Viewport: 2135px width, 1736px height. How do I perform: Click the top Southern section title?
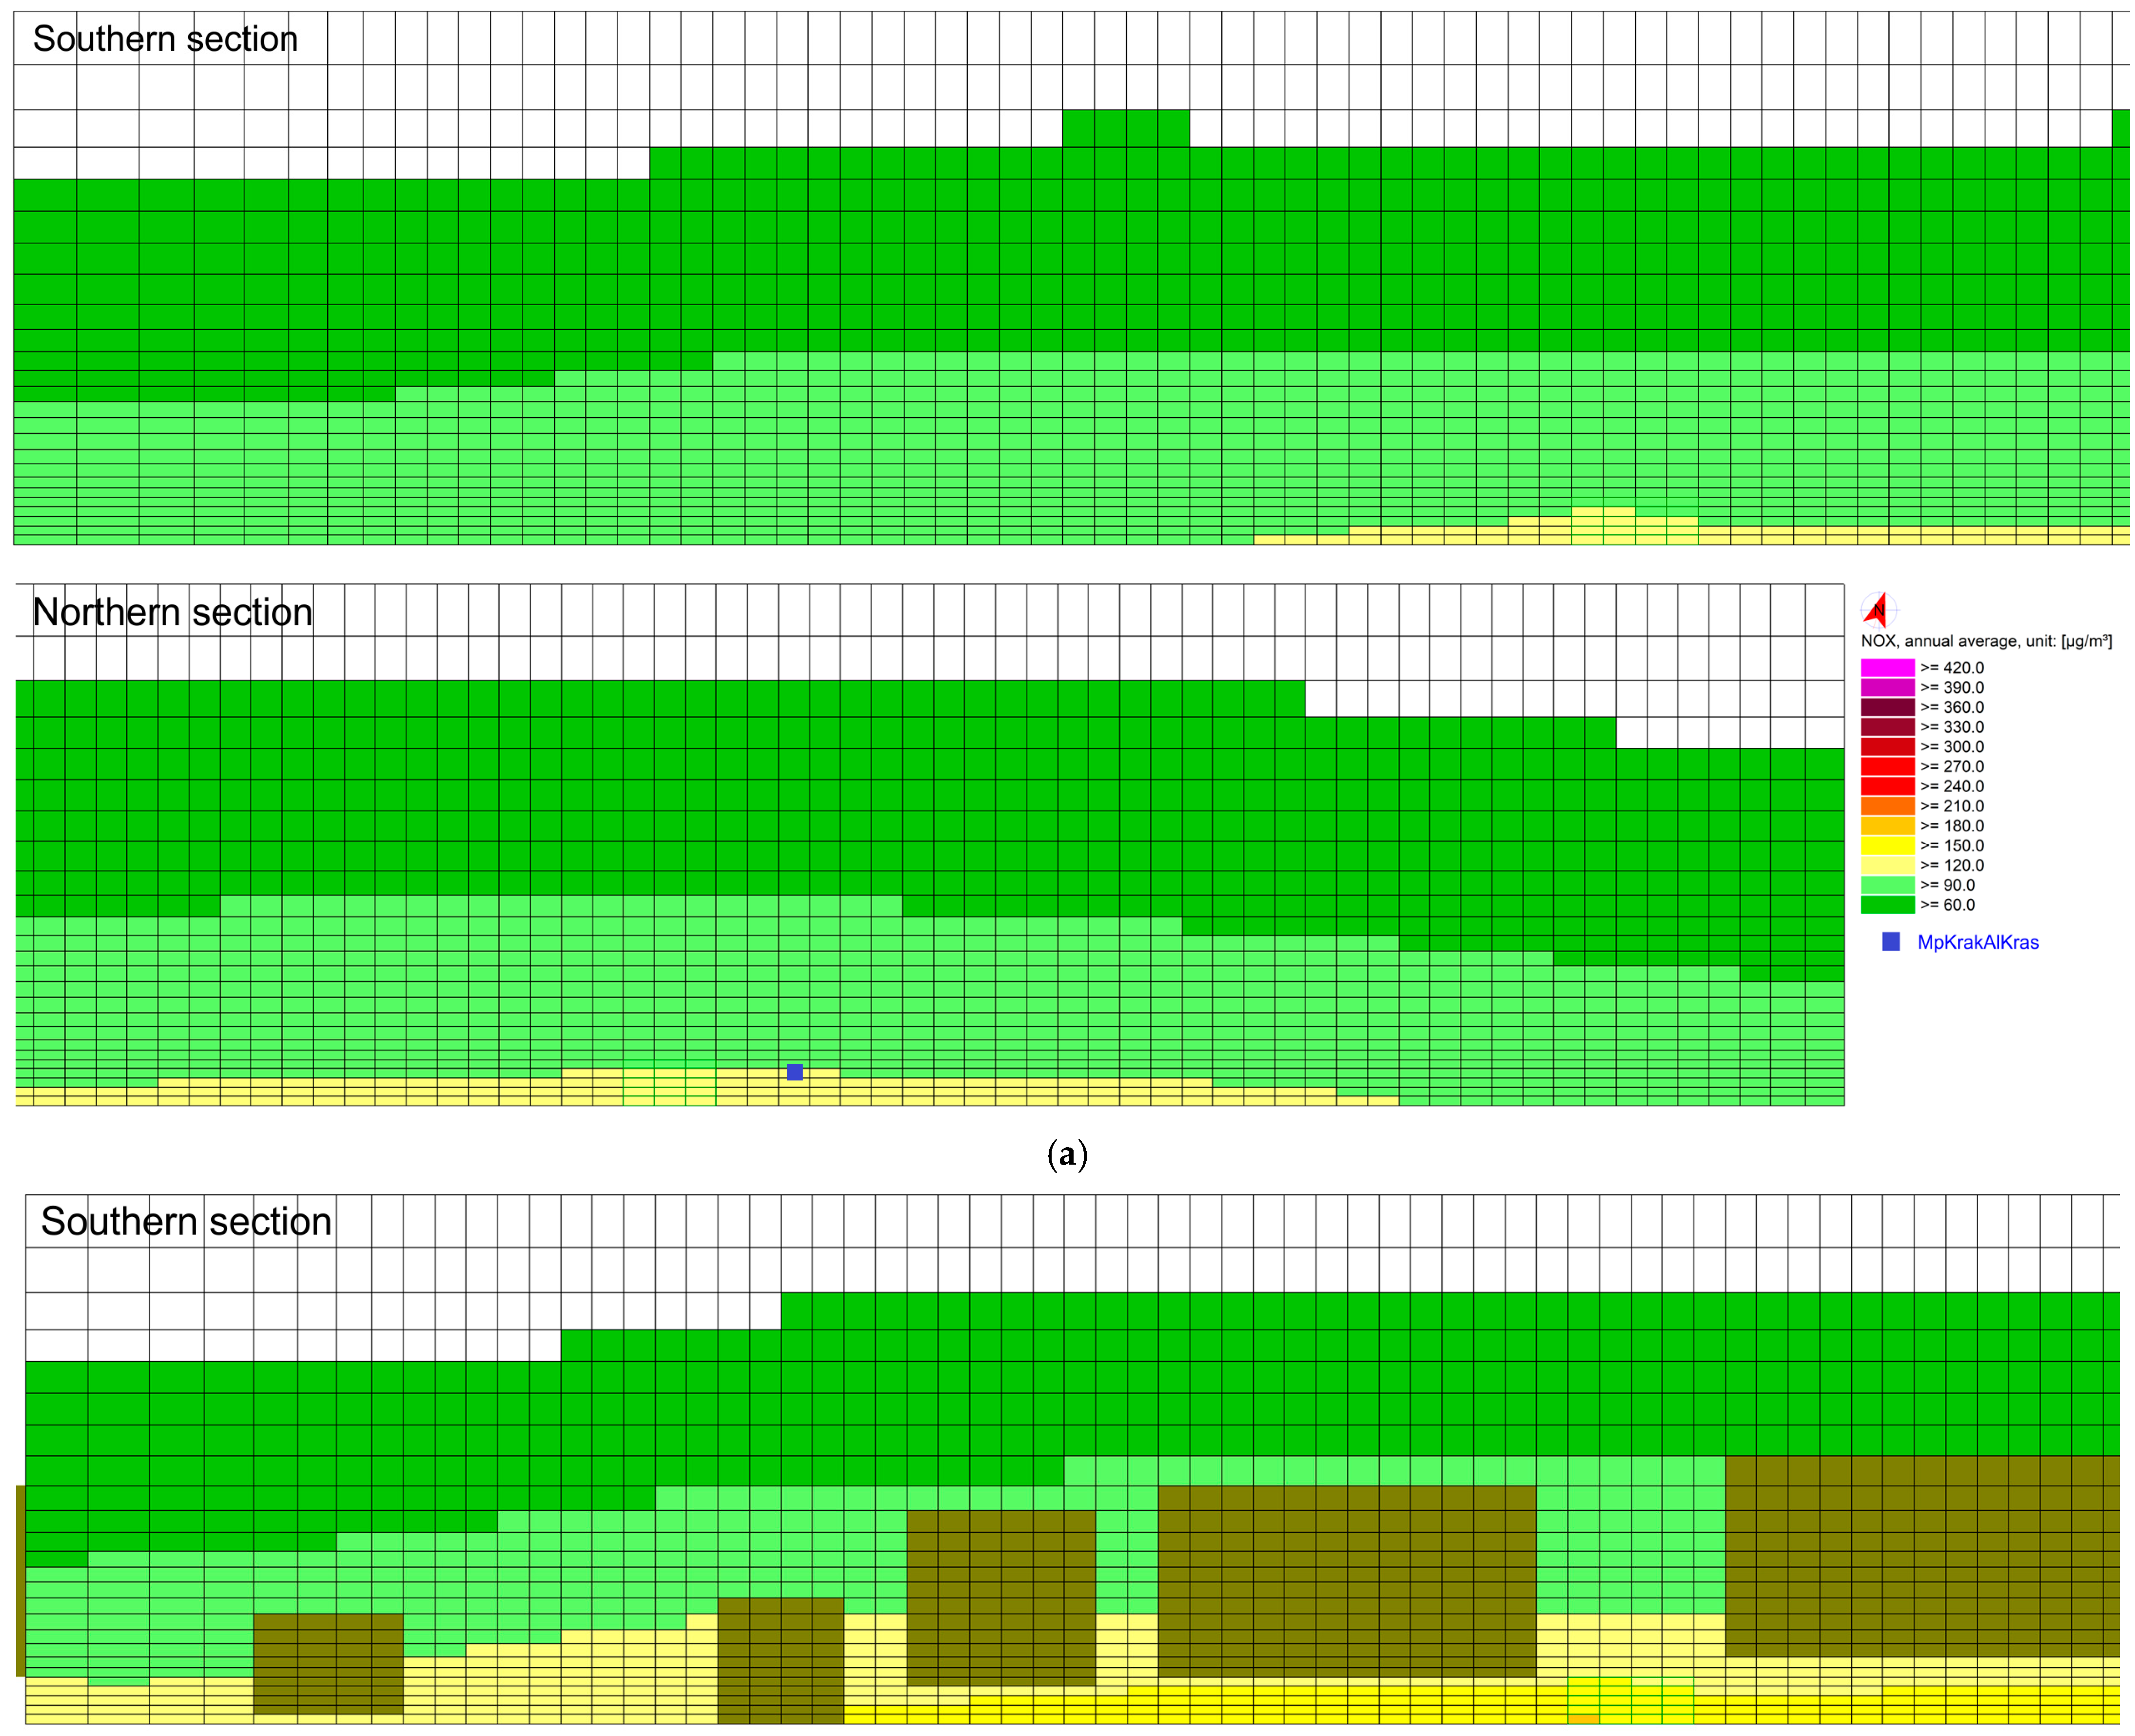pyautogui.click(x=165, y=39)
